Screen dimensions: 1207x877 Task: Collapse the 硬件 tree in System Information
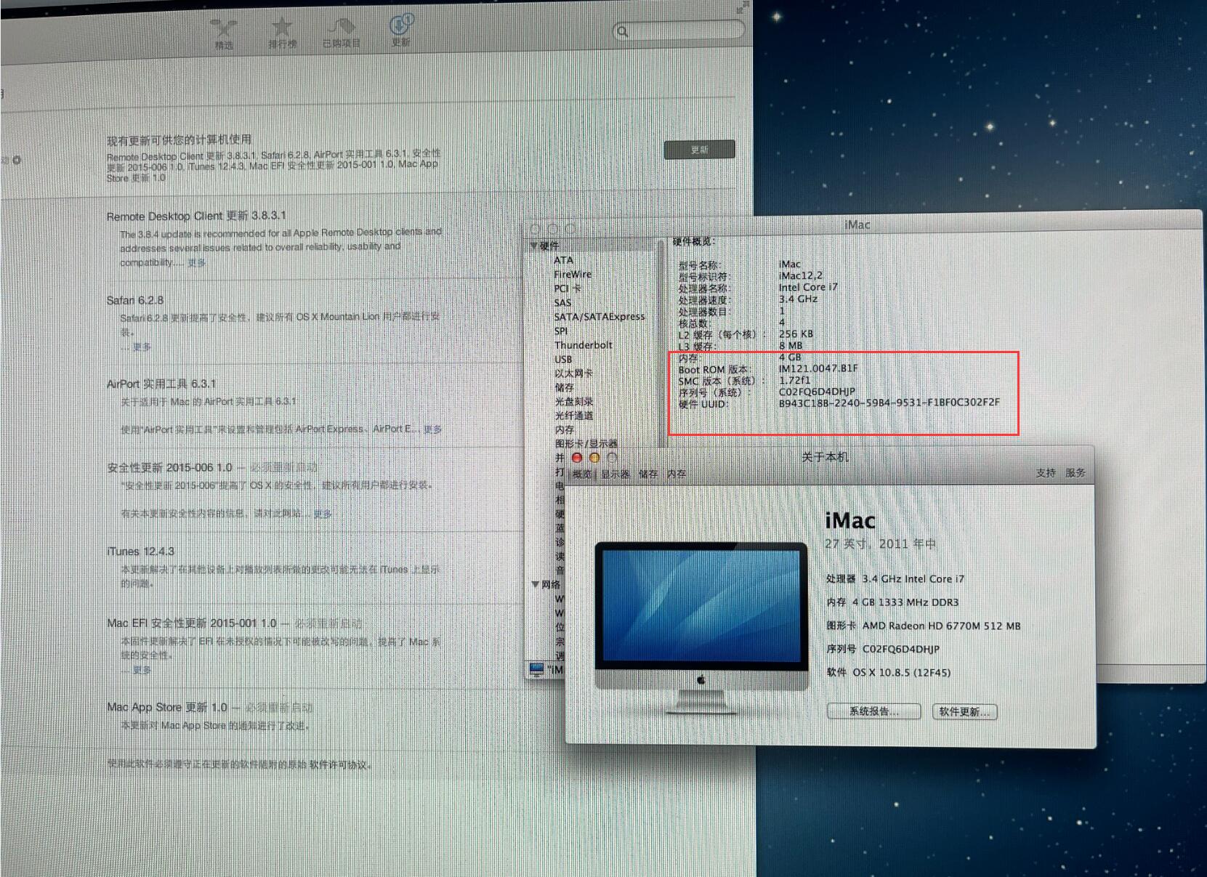coord(535,246)
